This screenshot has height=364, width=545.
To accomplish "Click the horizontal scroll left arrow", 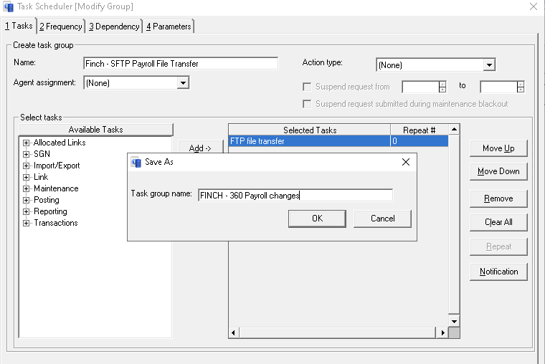I will tap(233, 332).
